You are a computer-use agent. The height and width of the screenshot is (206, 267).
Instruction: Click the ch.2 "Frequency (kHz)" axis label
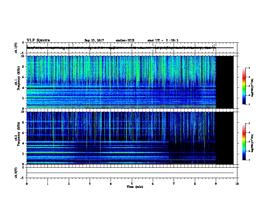[19, 134]
